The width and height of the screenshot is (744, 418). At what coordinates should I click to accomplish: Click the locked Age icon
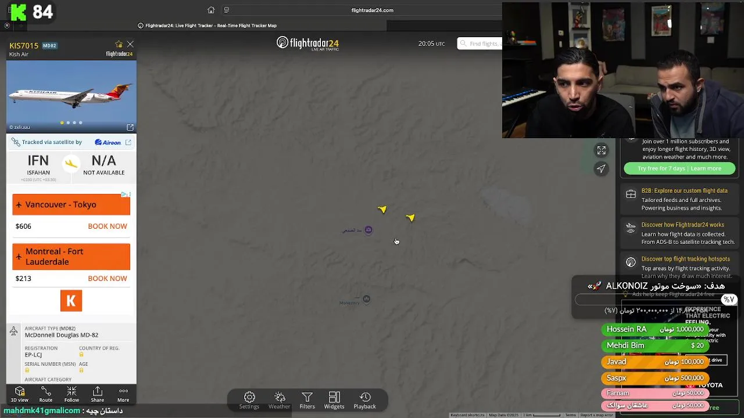(x=81, y=370)
